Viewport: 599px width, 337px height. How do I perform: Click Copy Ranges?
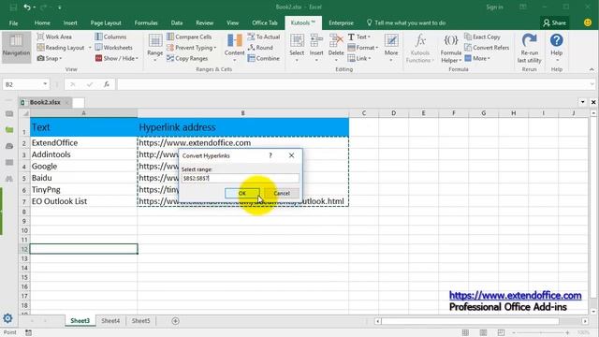click(187, 58)
